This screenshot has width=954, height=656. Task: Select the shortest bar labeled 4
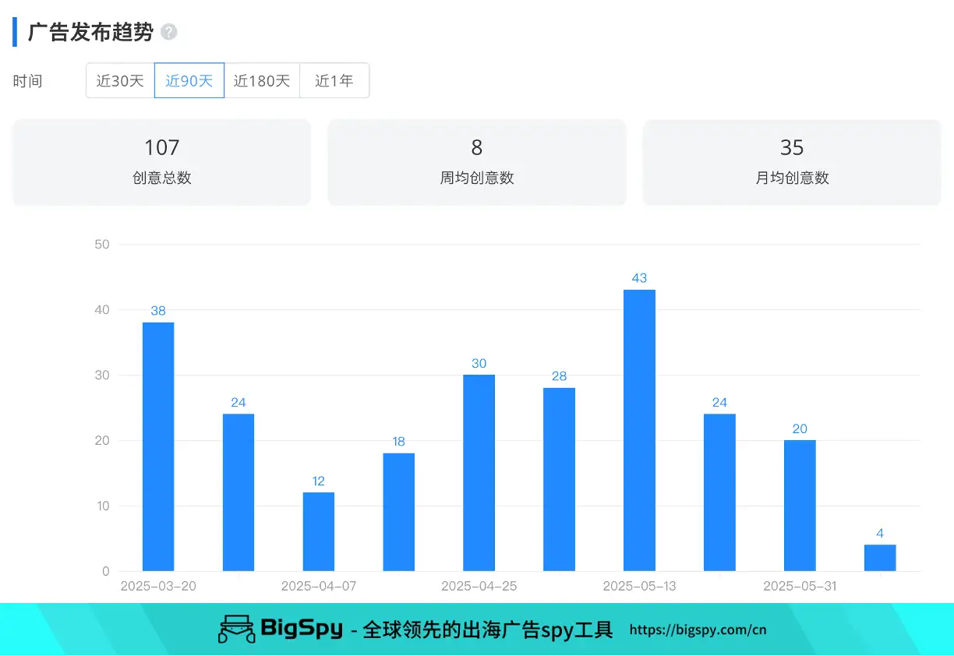[x=879, y=557]
